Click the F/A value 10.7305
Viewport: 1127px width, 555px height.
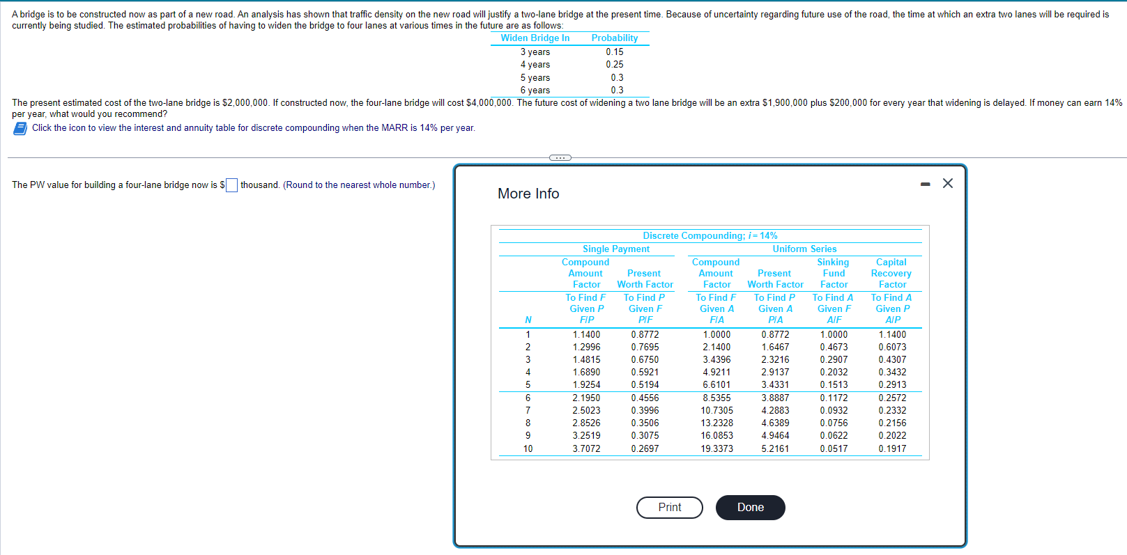pos(717,411)
